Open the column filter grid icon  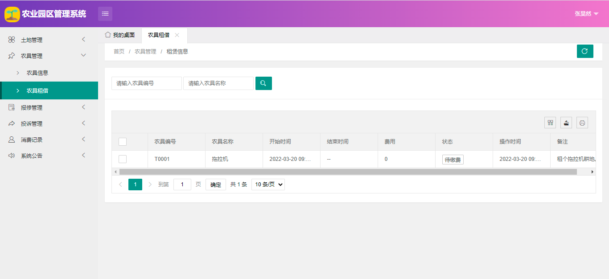pyautogui.click(x=550, y=123)
